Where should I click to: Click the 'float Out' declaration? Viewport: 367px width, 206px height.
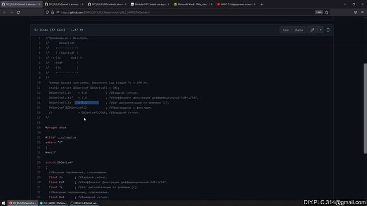coord(56,197)
